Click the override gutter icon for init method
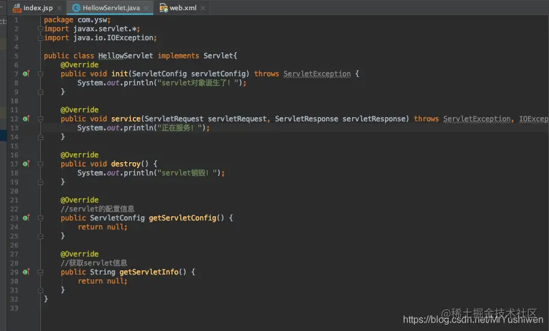 click(26, 73)
